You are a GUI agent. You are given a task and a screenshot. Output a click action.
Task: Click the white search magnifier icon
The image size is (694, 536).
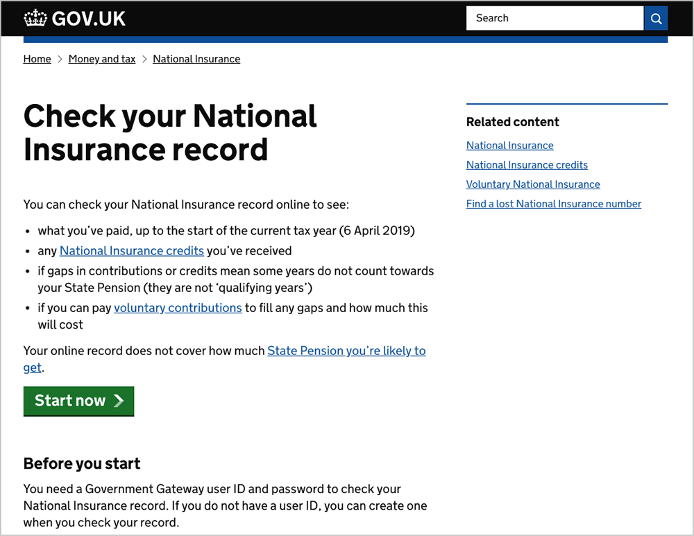[655, 18]
